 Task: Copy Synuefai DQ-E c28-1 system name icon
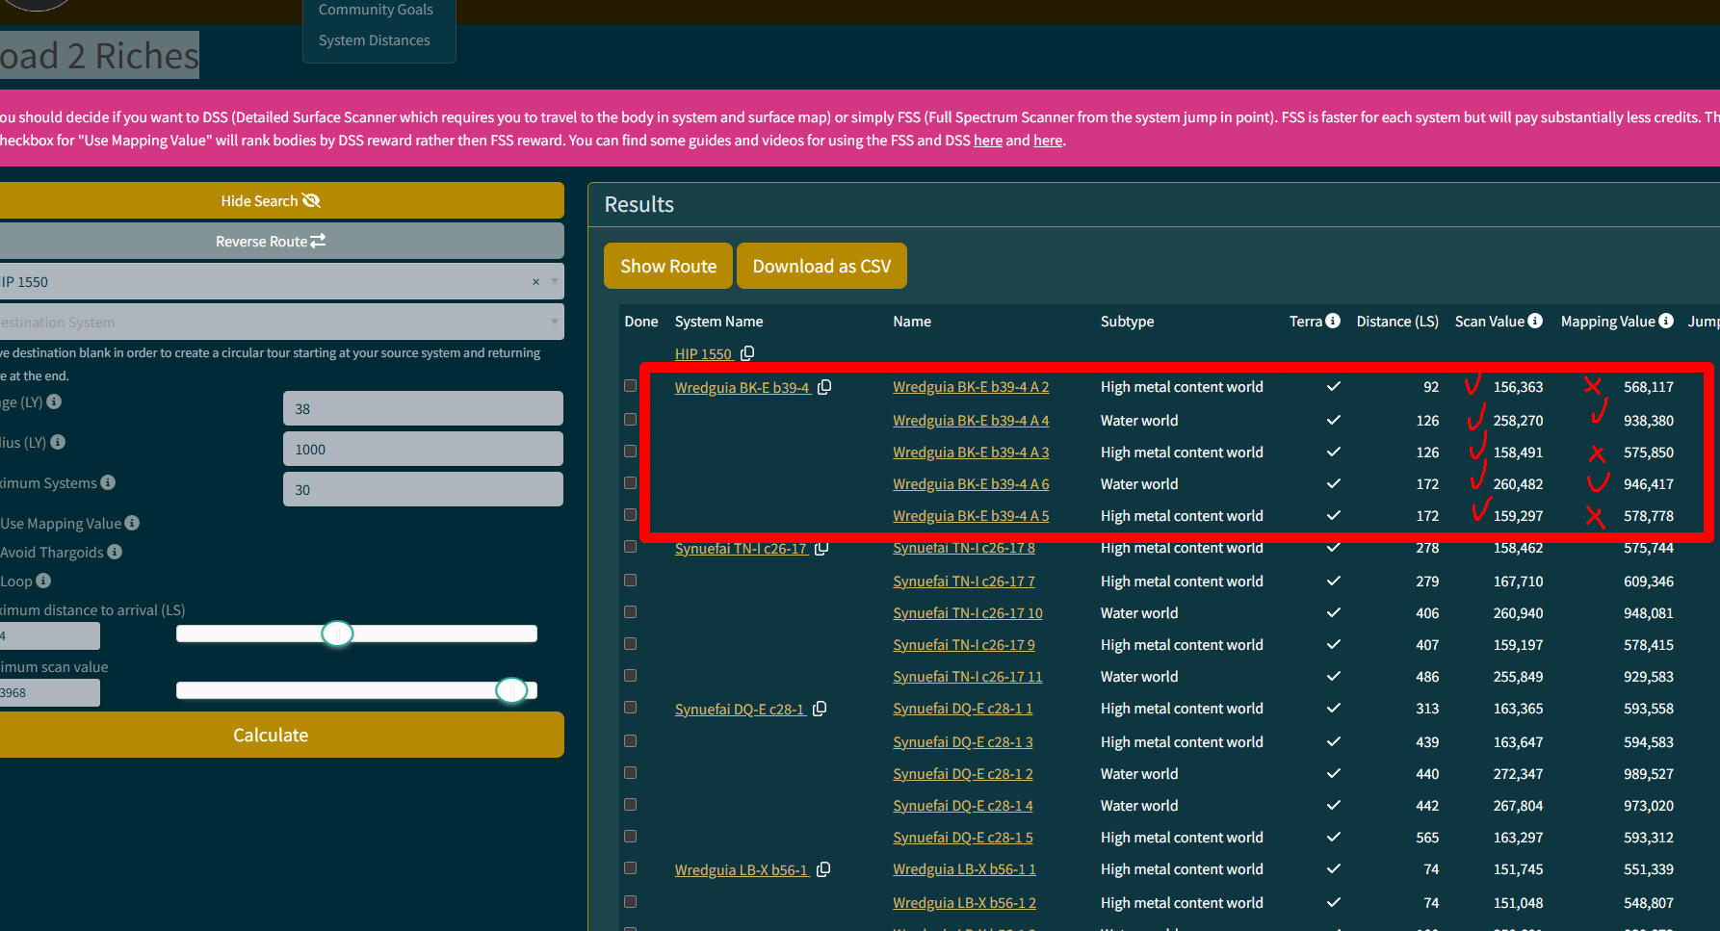point(820,709)
